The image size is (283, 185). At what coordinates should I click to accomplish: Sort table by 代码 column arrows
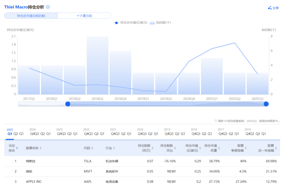[92, 148]
